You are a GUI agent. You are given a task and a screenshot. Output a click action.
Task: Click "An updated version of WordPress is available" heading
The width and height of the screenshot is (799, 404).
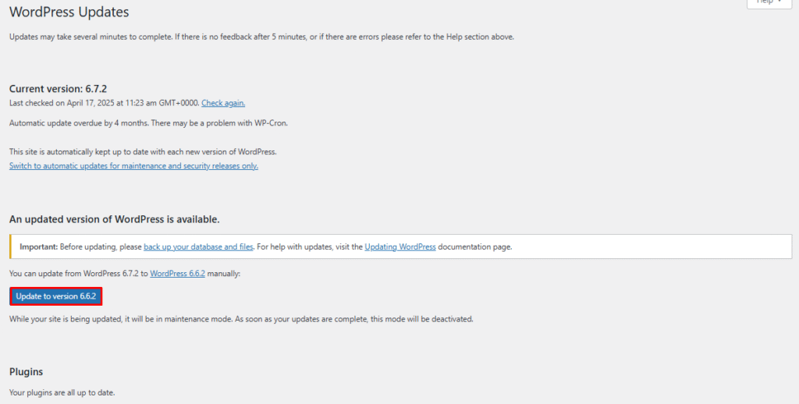[x=114, y=219]
